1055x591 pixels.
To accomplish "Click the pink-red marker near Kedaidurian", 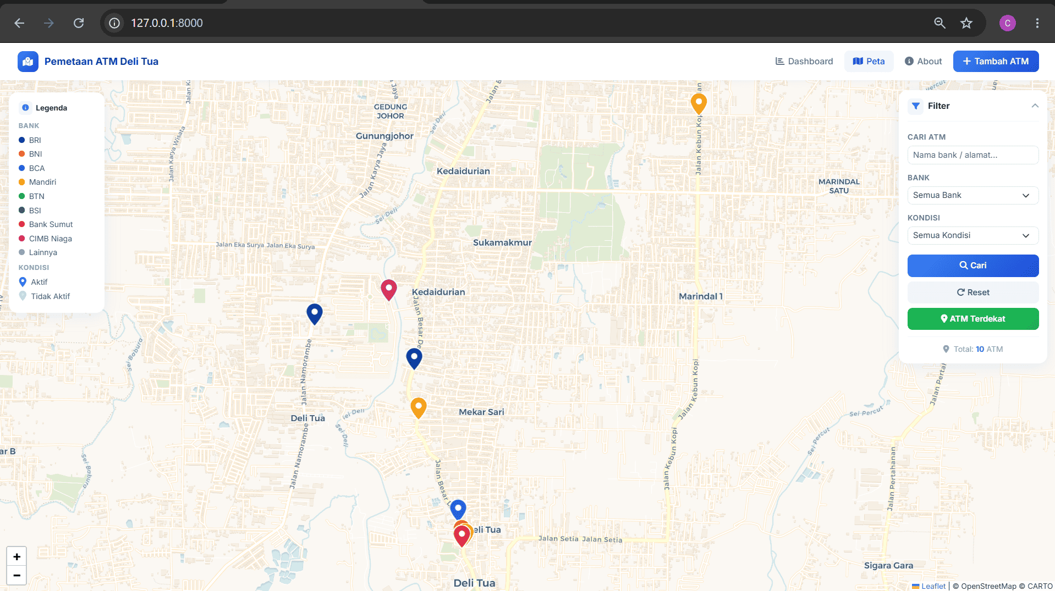I will [x=389, y=289].
